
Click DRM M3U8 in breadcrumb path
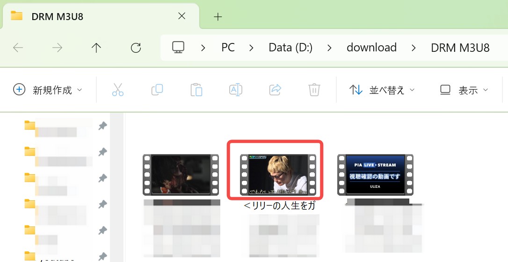460,48
